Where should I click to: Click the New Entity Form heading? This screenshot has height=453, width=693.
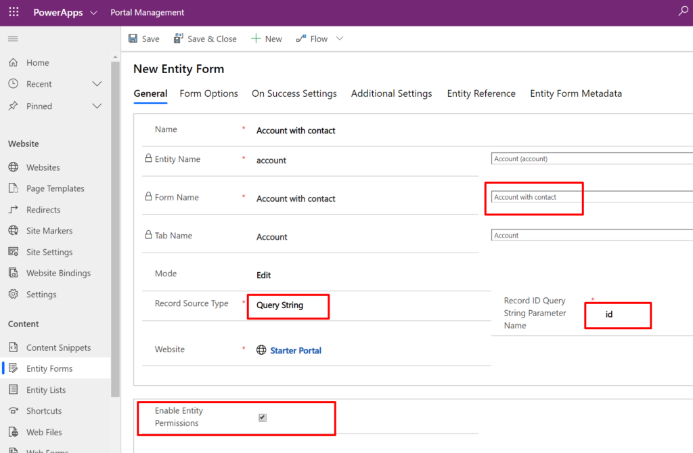179,69
